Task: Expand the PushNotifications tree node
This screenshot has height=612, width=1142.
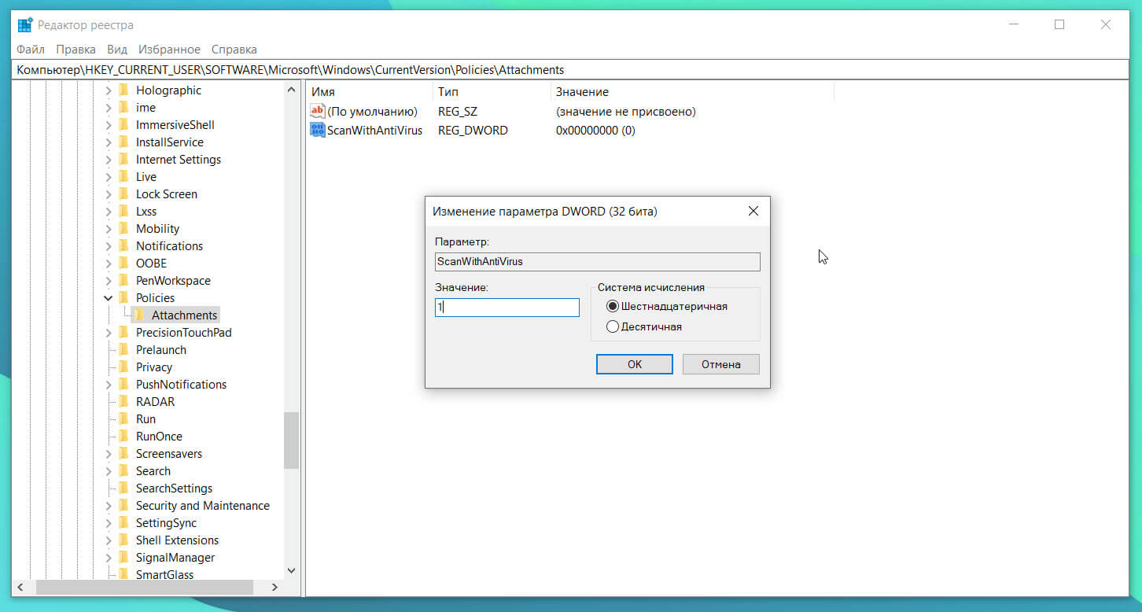Action: tap(109, 385)
